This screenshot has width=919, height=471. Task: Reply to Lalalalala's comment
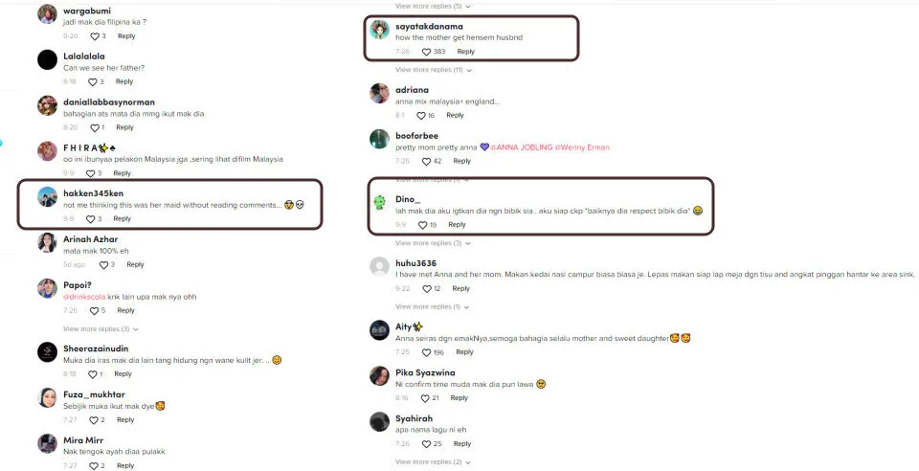(124, 82)
